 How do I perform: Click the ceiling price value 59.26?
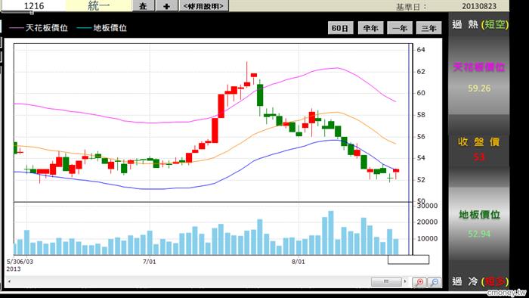click(x=479, y=88)
